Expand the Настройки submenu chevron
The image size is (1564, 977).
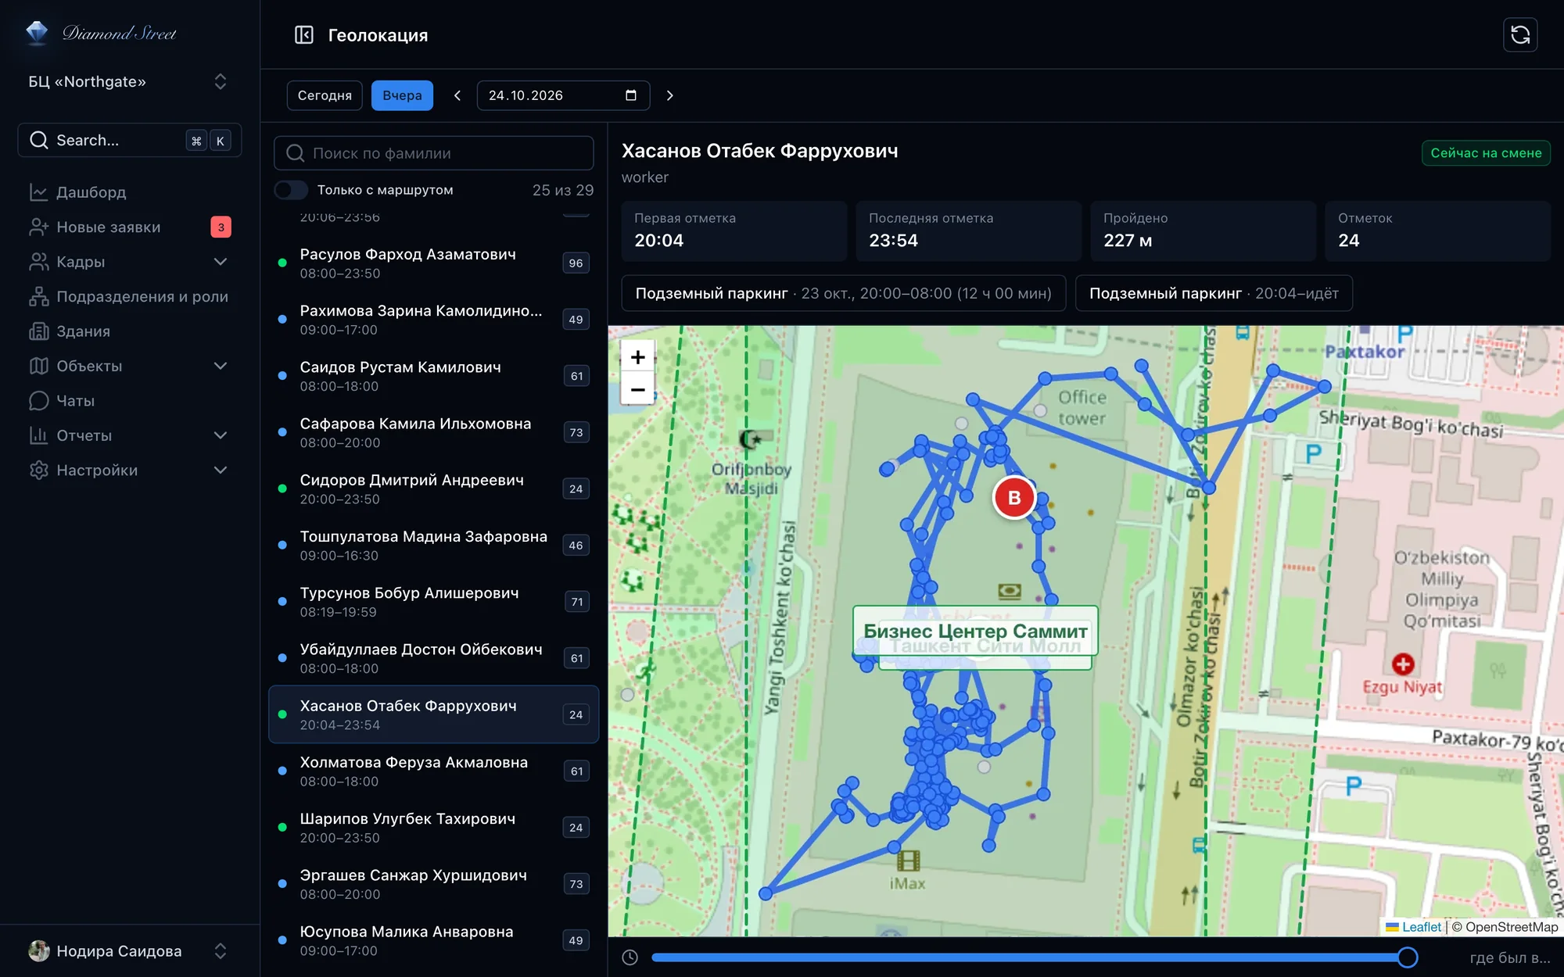pyautogui.click(x=221, y=471)
